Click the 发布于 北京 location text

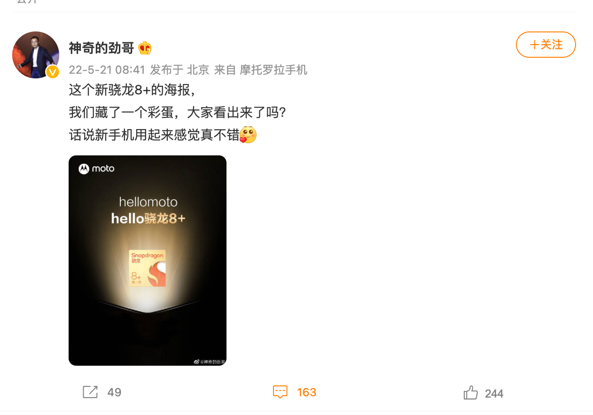click(x=179, y=70)
